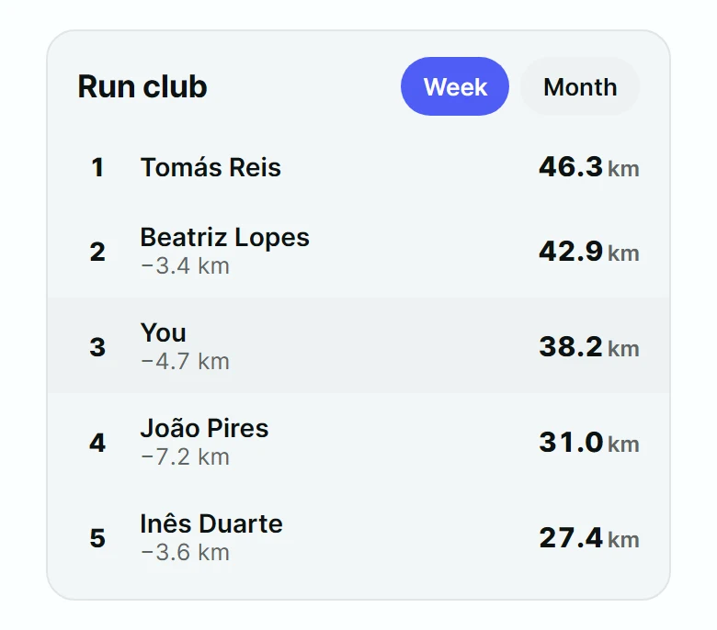
Task: Open Tomás Reis leaderboard entry
Action: click(358, 167)
